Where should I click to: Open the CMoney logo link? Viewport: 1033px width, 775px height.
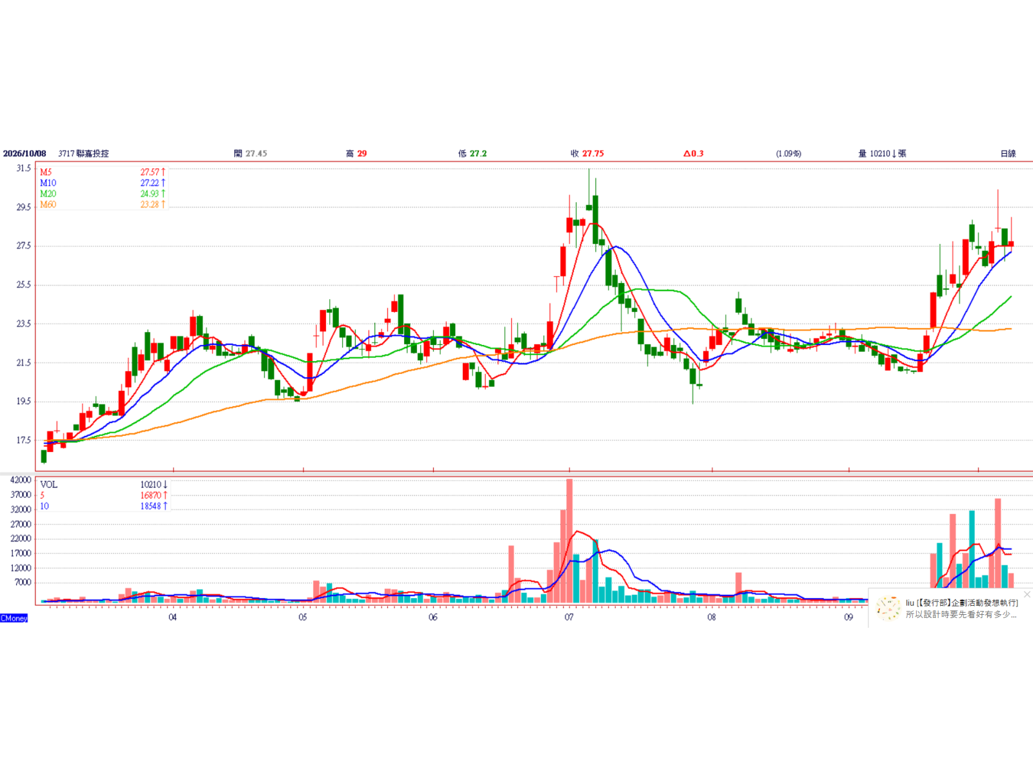[x=14, y=618]
